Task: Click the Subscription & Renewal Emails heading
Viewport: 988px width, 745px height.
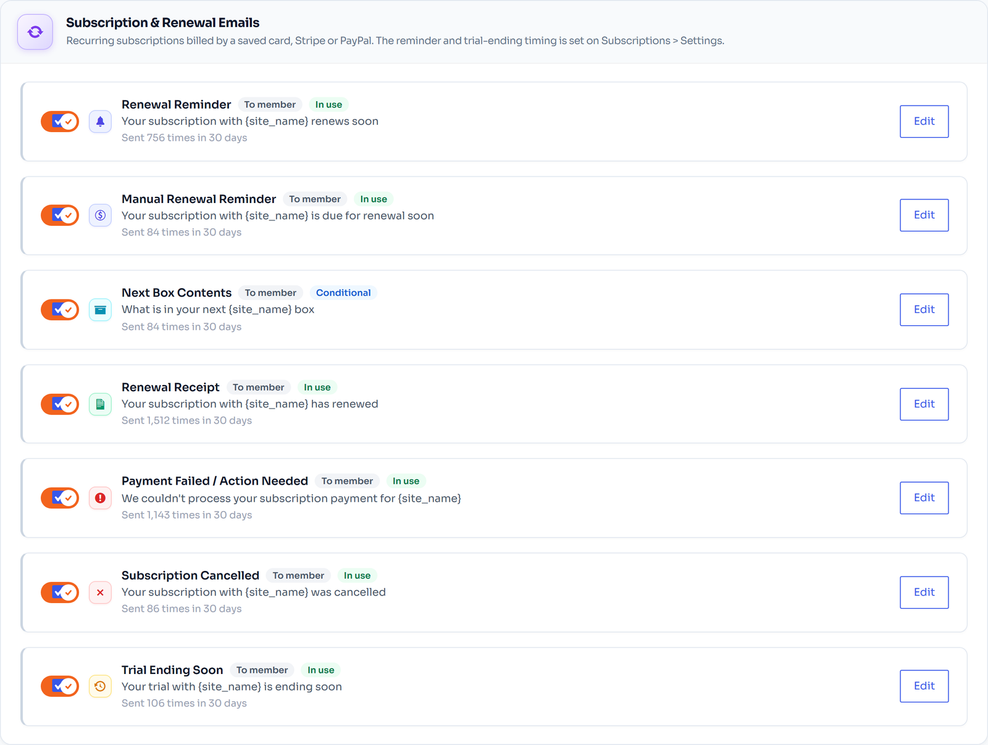Action: 162,23
